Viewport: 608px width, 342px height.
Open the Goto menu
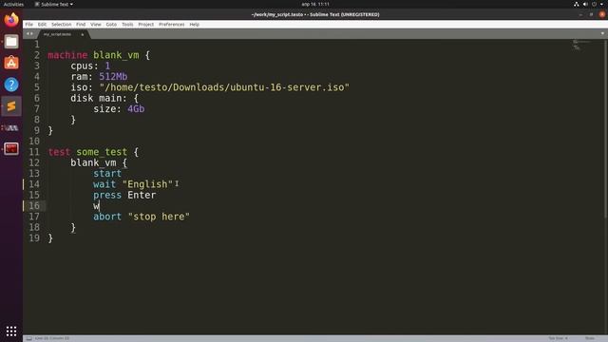111,24
